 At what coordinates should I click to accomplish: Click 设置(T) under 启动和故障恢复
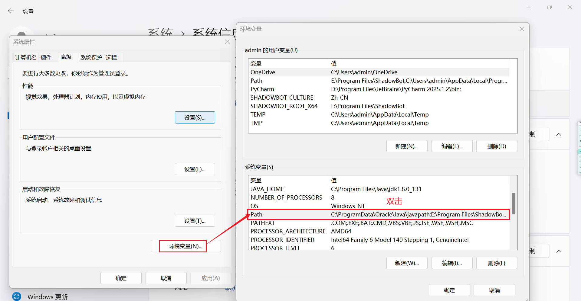(x=195, y=221)
